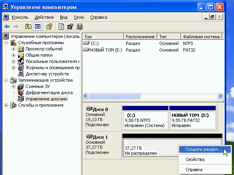Viewport: 234px width, 175px height.
Task: Click the Расположение column header
Action: coord(140,37)
